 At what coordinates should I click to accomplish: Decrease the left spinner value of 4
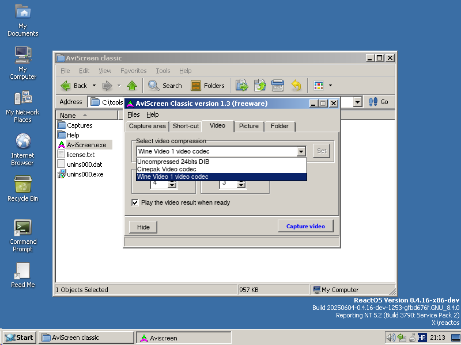click(x=172, y=186)
